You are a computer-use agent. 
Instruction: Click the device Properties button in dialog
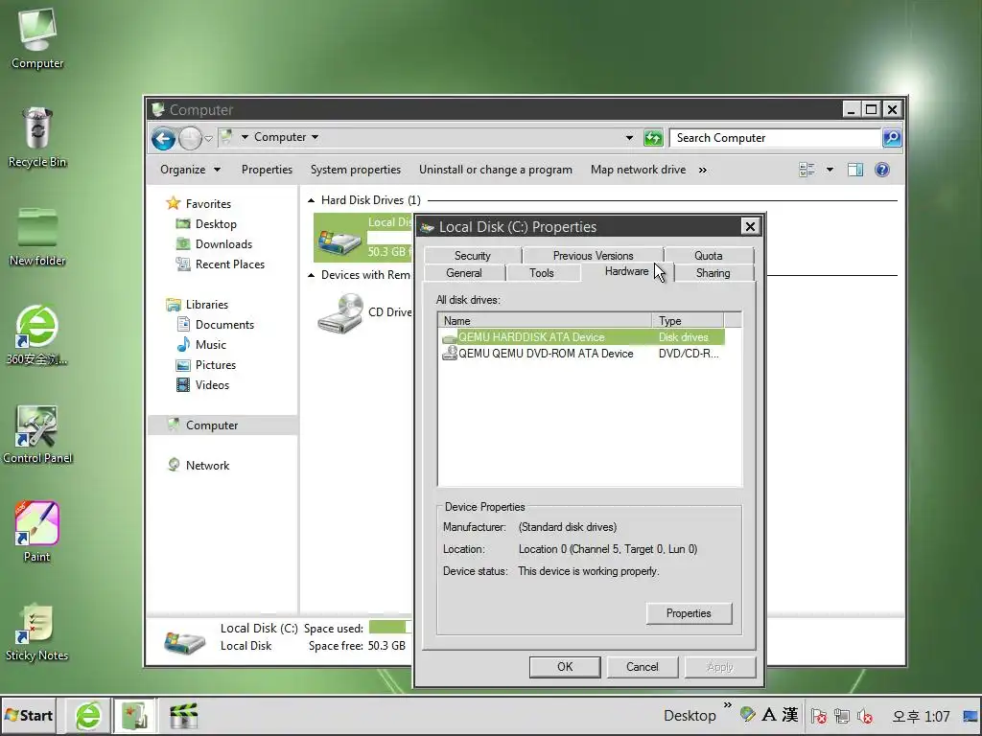click(689, 613)
